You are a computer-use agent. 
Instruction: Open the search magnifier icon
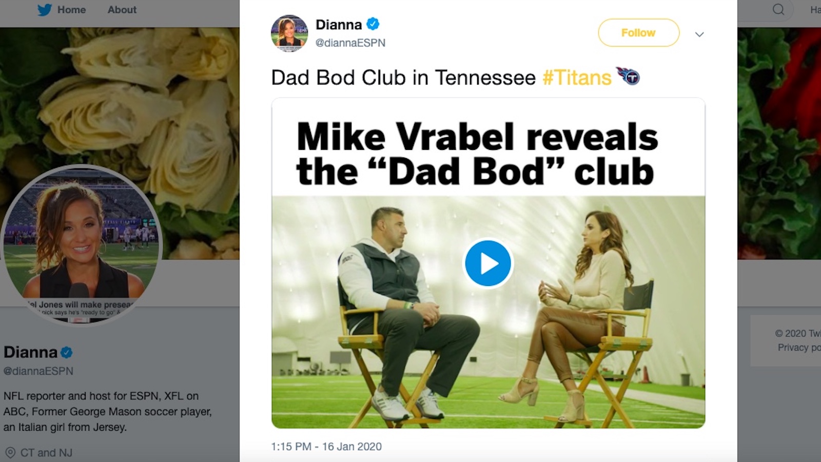[x=778, y=10]
